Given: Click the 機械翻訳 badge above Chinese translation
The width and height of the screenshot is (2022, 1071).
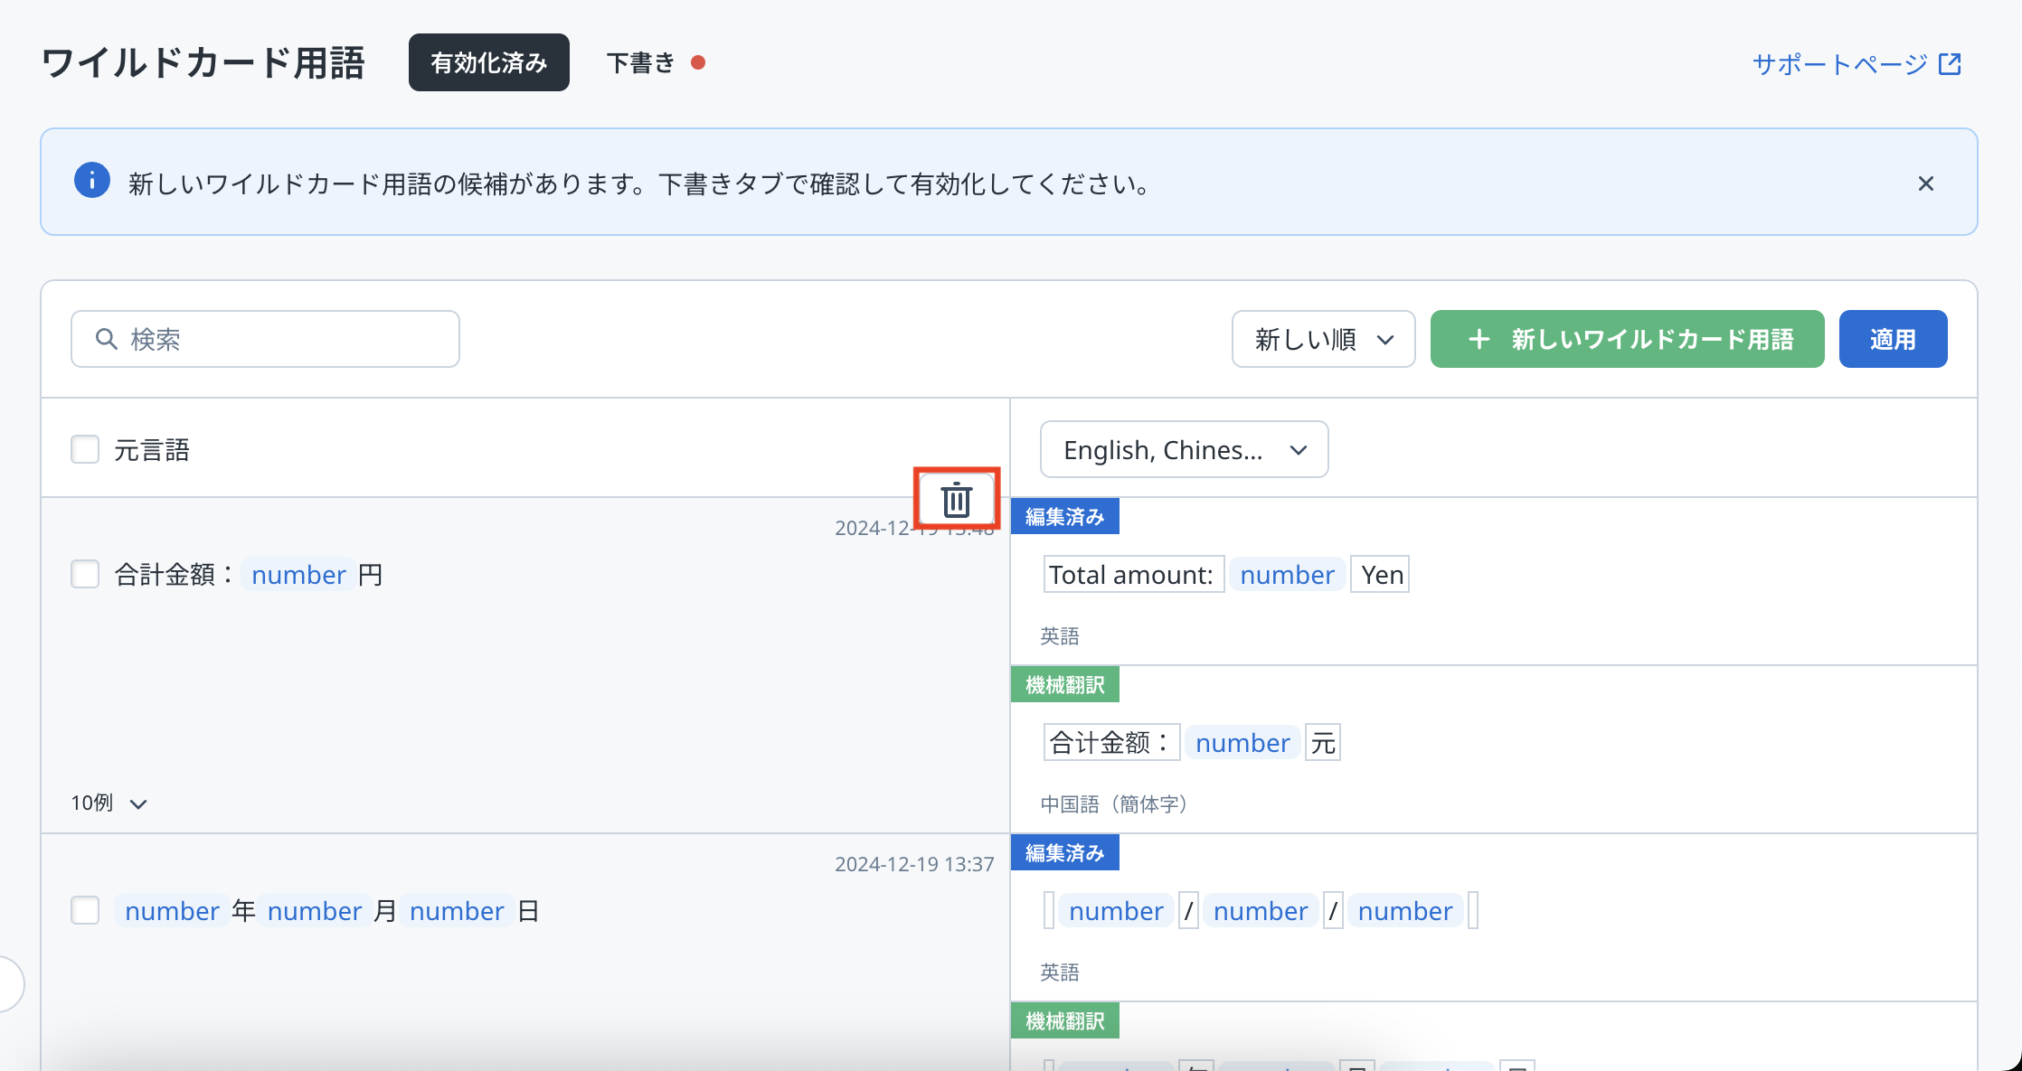Looking at the screenshot, I should 1064,685.
